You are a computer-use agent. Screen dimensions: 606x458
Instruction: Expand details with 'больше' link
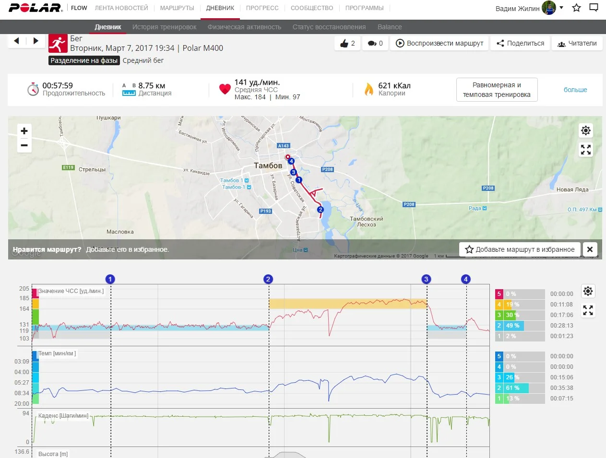(575, 90)
